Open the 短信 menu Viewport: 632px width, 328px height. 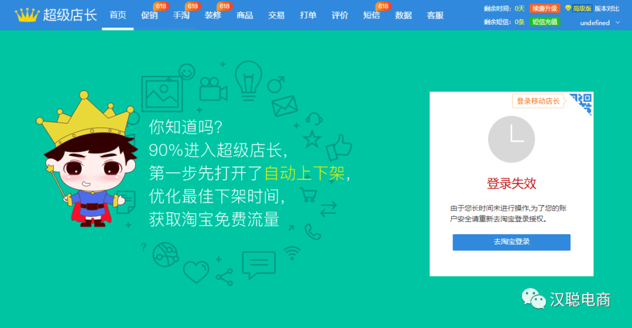pyautogui.click(x=372, y=15)
